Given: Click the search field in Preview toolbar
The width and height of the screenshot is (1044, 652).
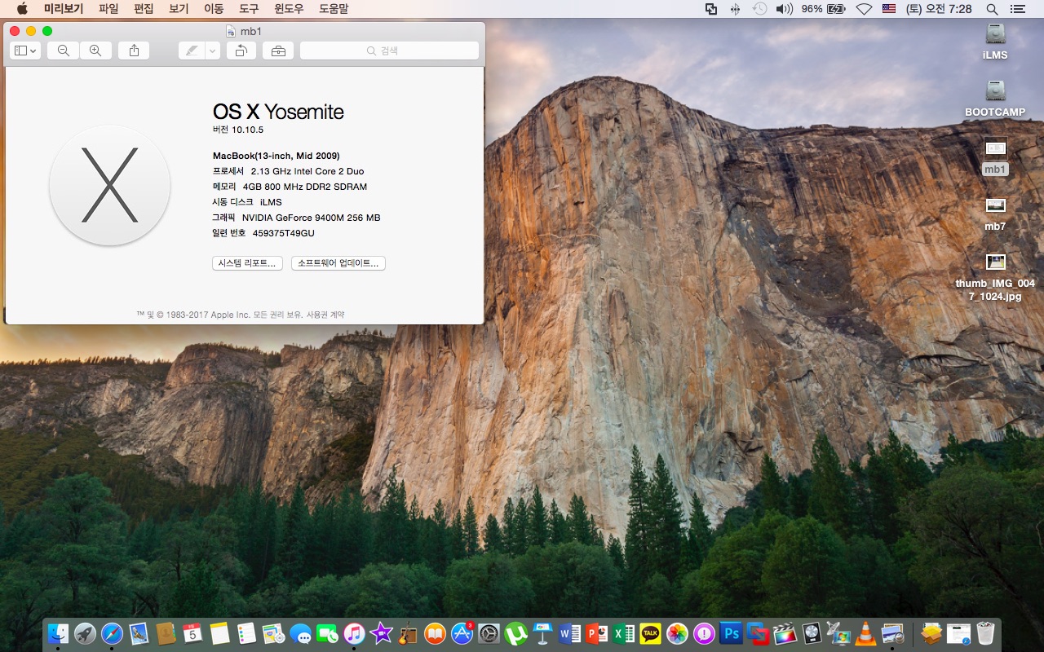Looking at the screenshot, I should click(x=389, y=51).
